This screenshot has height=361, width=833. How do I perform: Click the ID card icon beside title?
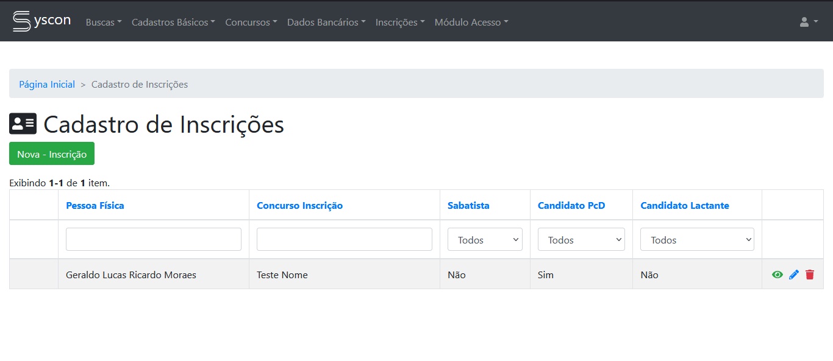[23, 124]
